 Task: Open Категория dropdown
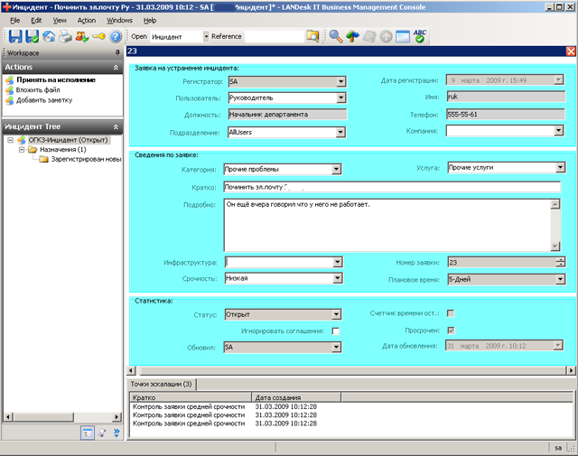pyautogui.click(x=336, y=169)
